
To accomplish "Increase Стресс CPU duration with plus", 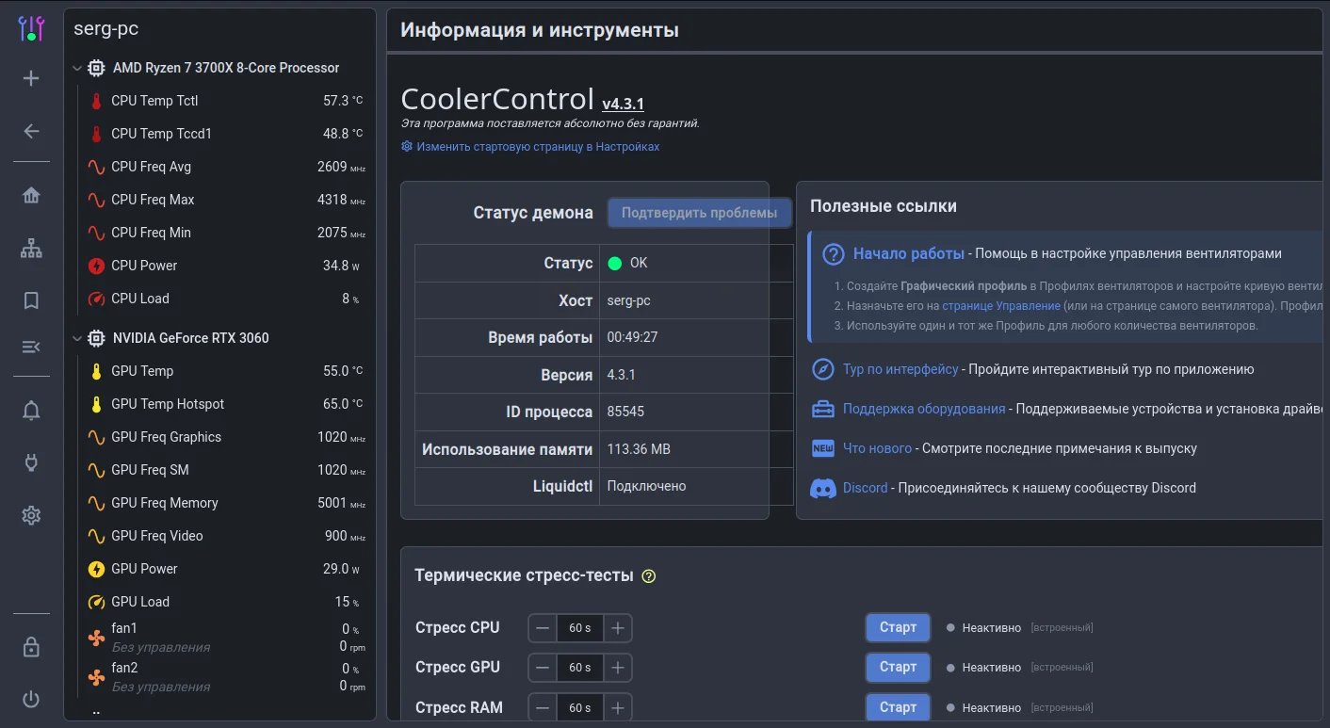I will pos(618,628).
